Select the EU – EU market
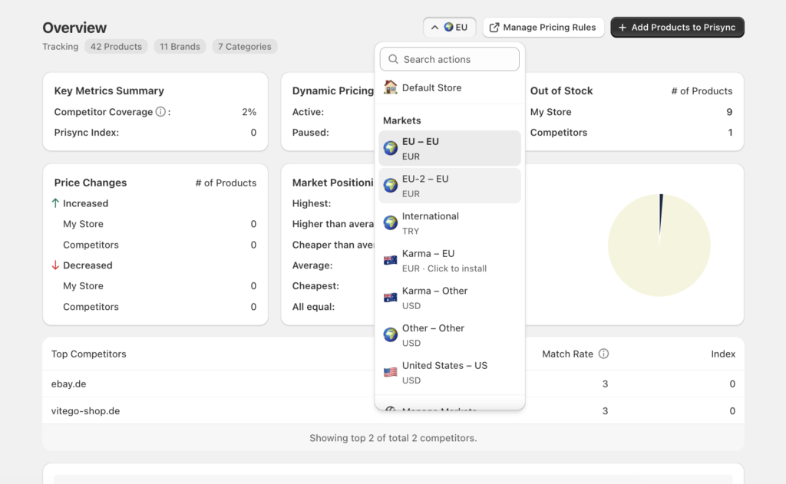 tap(450, 148)
